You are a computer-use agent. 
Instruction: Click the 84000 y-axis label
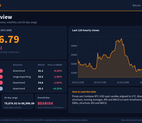click(x=74, y=46)
